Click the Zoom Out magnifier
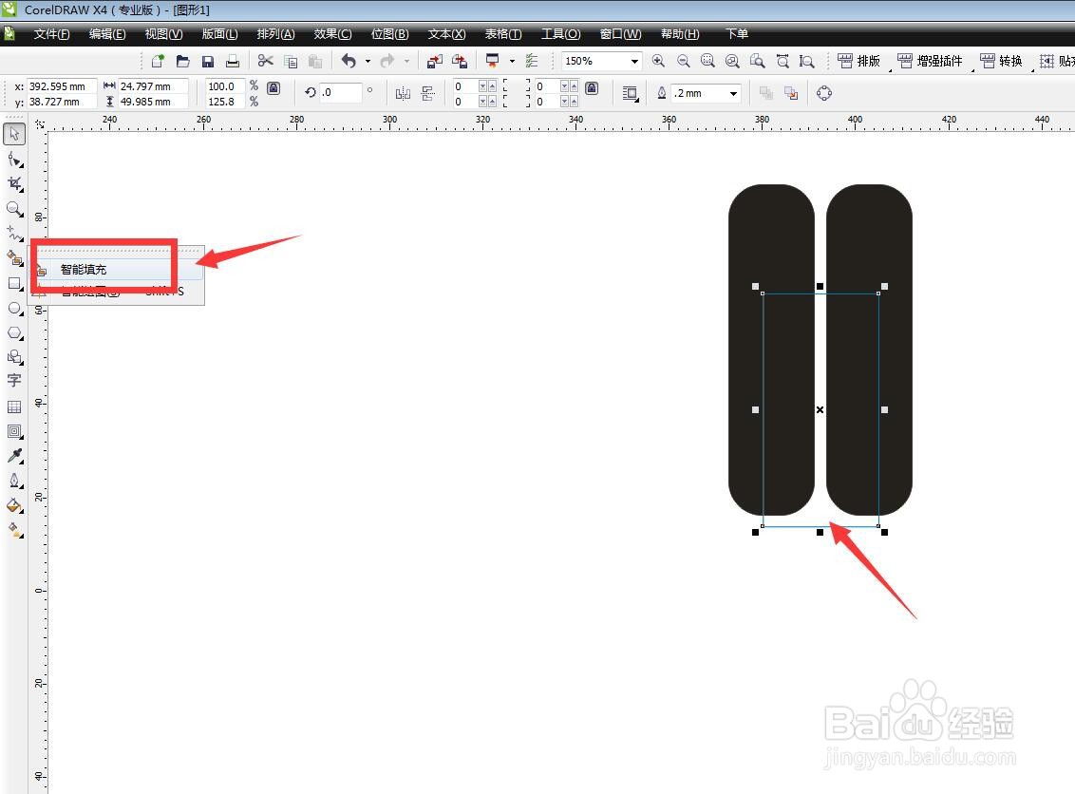1075x794 pixels. click(684, 61)
